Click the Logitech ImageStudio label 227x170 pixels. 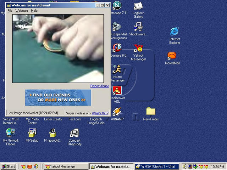click(96, 121)
